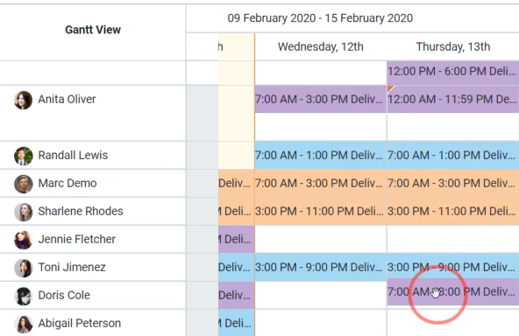Open Anita Oliver's Wednesday 7:00 AM - 3:00 PM shift
This screenshot has width=519, height=336.
point(320,99)
